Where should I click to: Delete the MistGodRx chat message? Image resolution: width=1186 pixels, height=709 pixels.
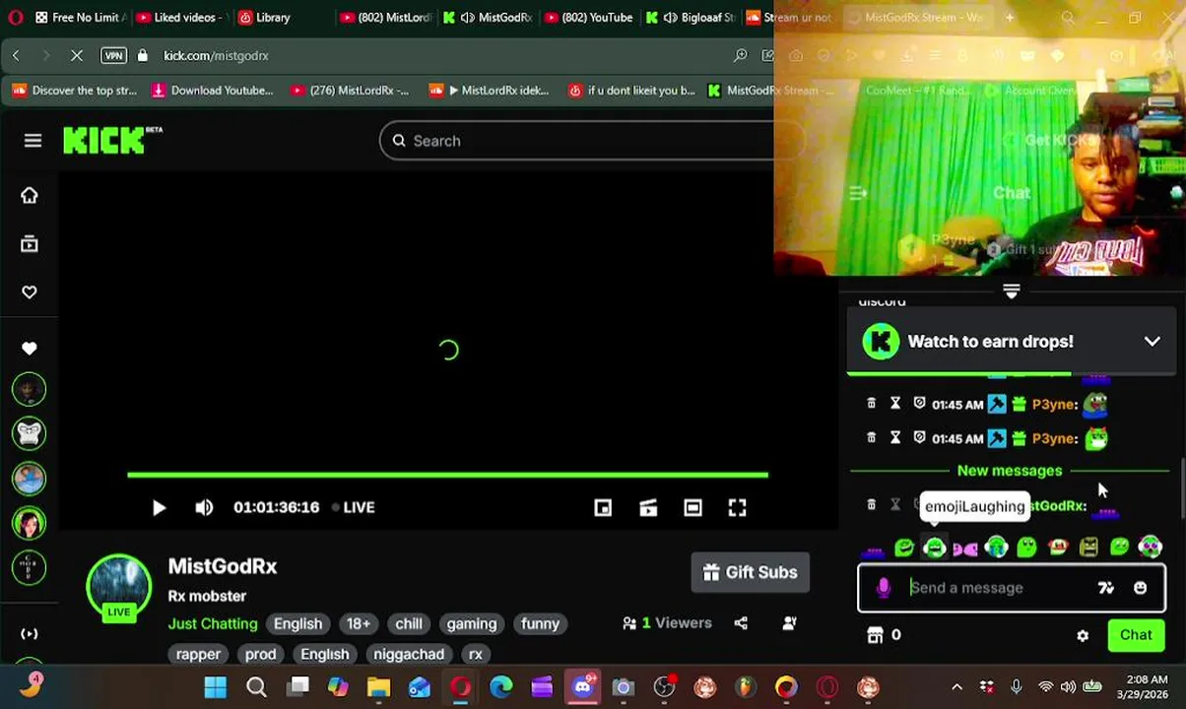pyautogui.click(x=871, y=505)
